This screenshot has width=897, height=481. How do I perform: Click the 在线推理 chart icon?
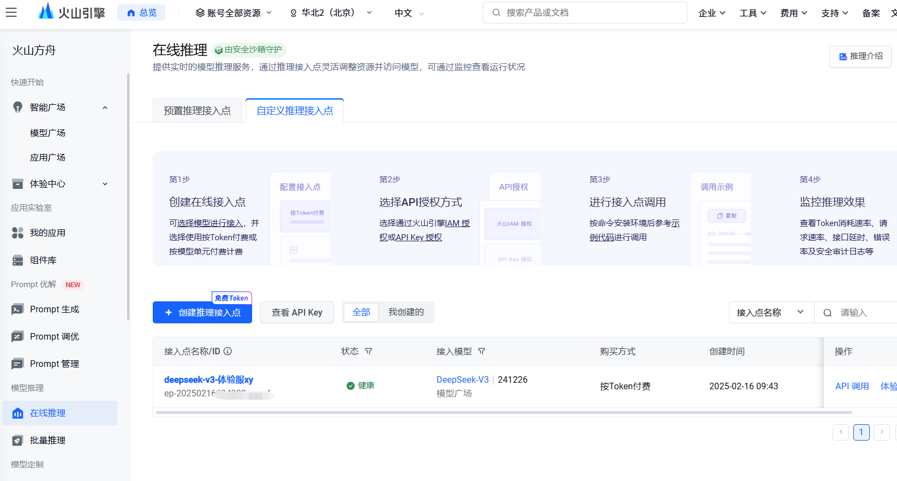[x=17, y=413]
